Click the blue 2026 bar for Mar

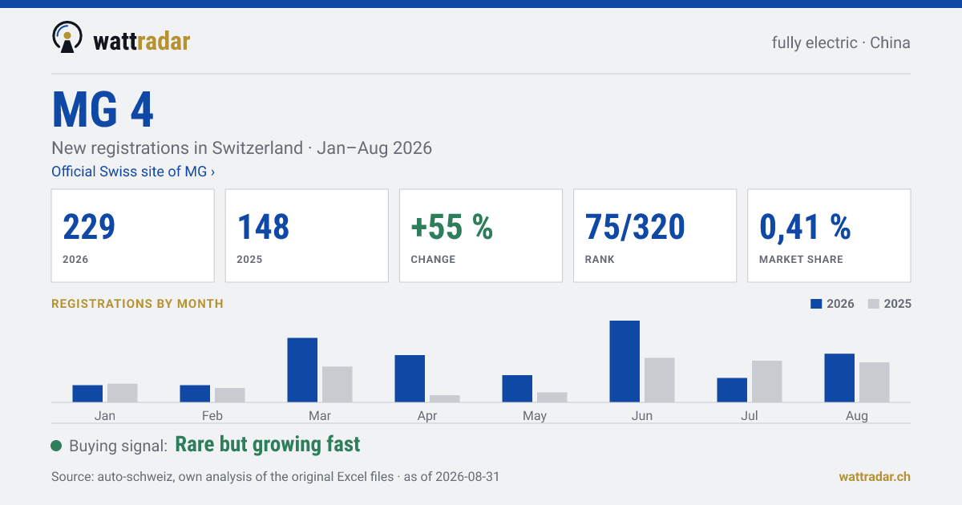tap(302, 370)
